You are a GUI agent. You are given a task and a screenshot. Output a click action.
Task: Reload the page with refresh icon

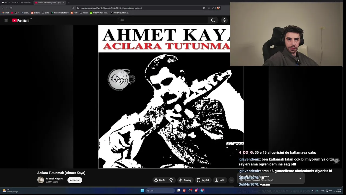coord(11,8)
